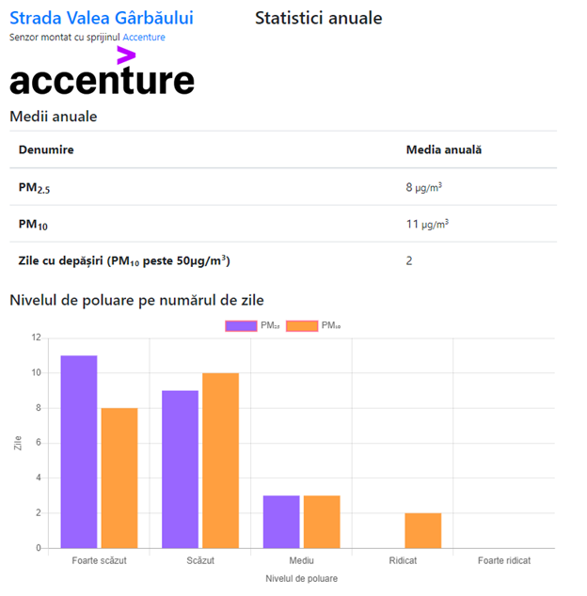
Task: Click the Medii anuale section heading
Action: pyautogui.click(x=53, y=117)
